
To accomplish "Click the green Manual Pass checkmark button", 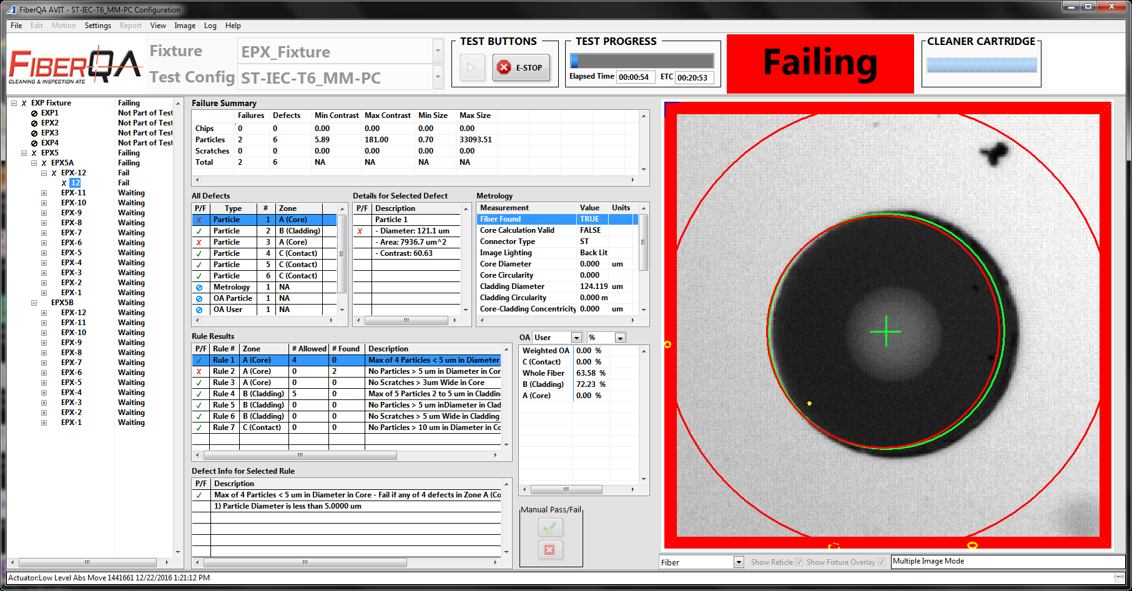I will coord(549,528).
